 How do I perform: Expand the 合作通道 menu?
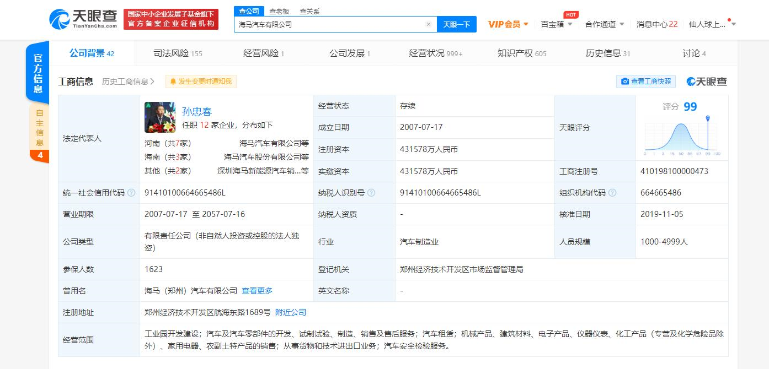pyautogui.click(x=605, y=24)
